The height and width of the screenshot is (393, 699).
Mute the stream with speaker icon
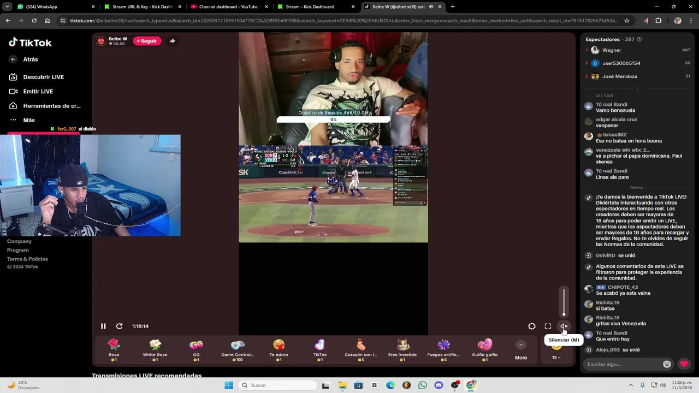[x=564, y=326]
